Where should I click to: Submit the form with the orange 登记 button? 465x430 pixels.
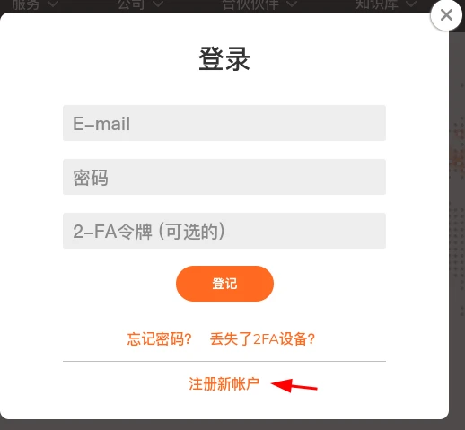click(x=224, y=284)
